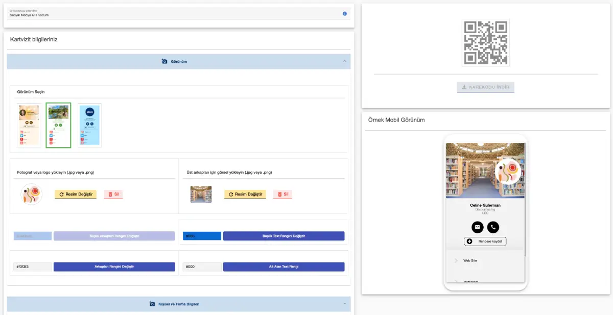The image size is (613, 315).
Task: Collapse the Görünüm section
Action: pyautogui.click(x=346, y=61)
